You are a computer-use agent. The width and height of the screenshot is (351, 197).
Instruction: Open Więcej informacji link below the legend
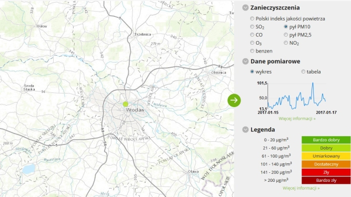301,188
